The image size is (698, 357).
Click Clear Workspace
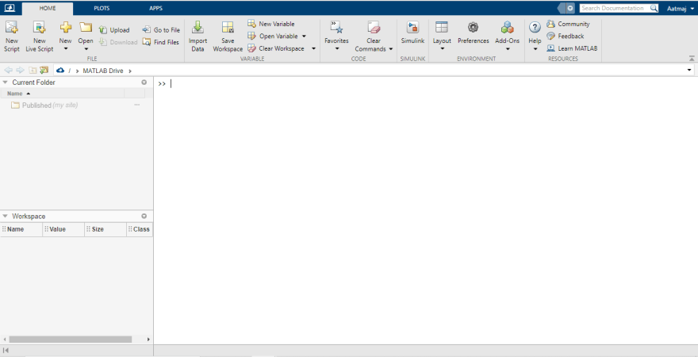(276, 48)
